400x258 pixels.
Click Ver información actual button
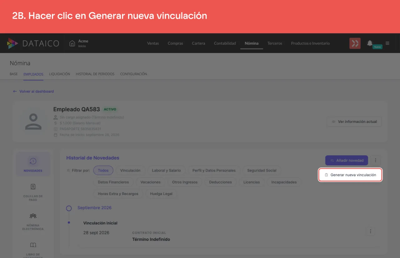tap(354, 122)
